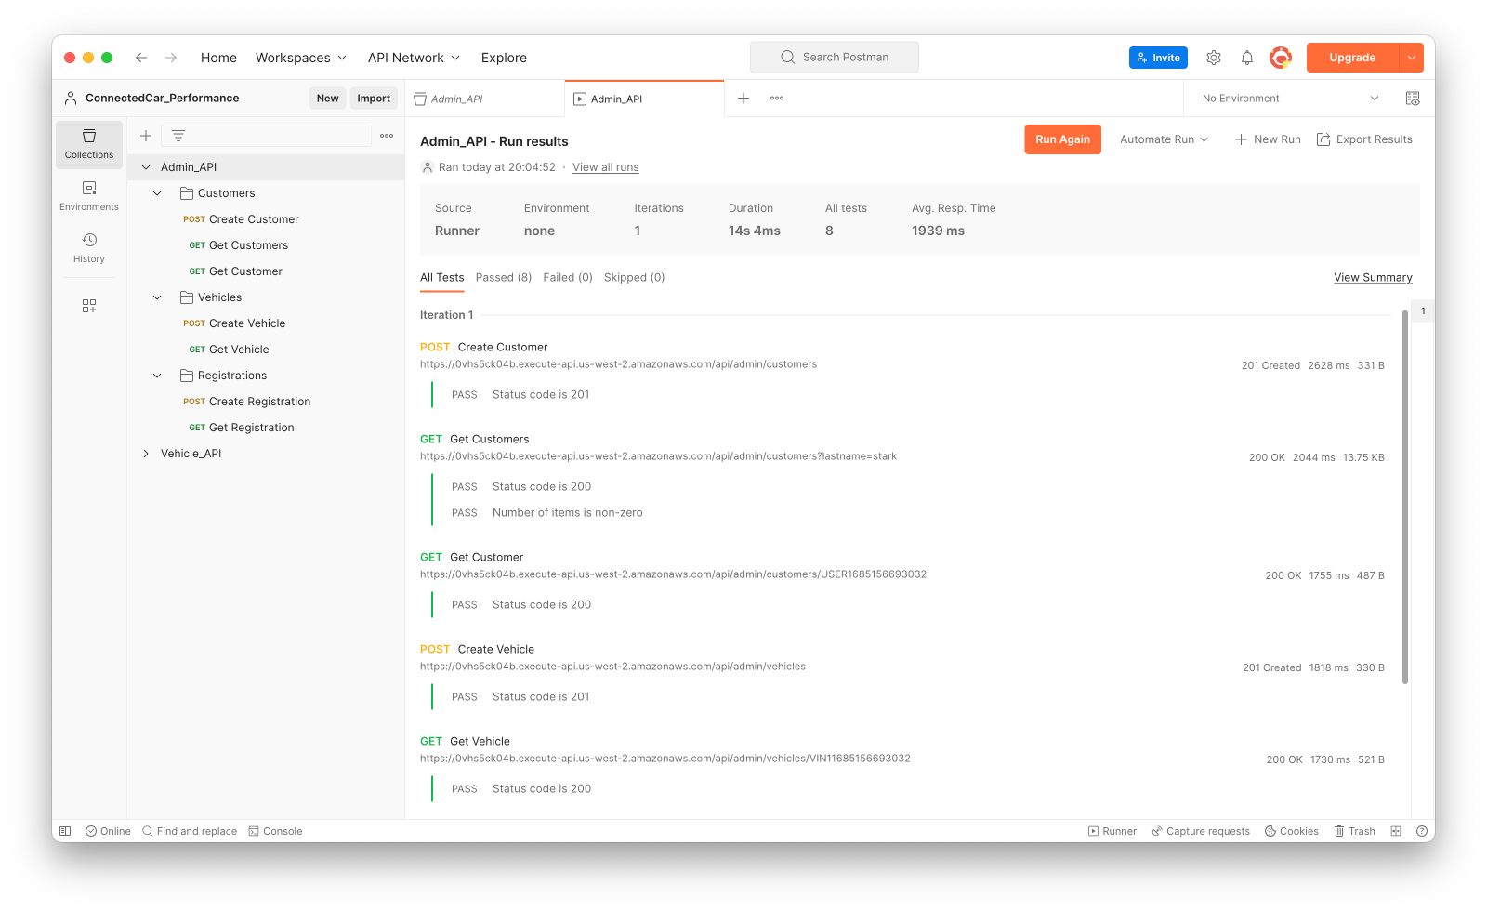Open the API Network dropdown
The height and width of the screenshot is (911, 1487).
coord(414,58)
